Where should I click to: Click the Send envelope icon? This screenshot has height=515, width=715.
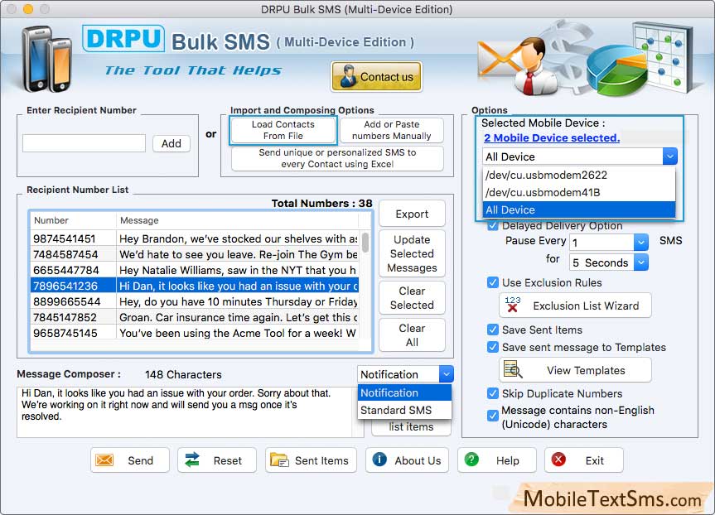pos(104,460)
